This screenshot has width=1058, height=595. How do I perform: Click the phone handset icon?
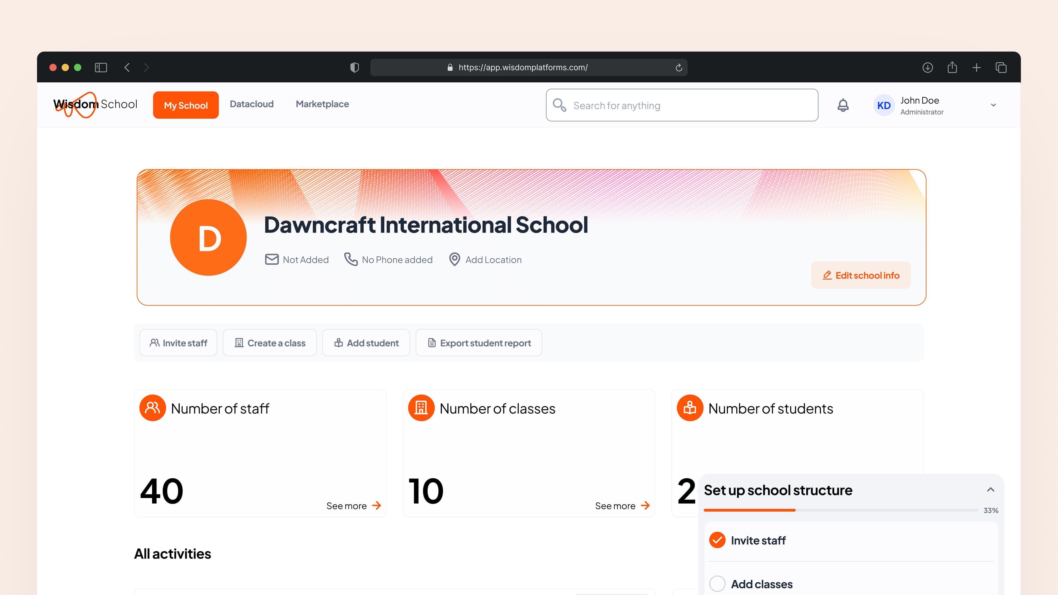[350, 259]
